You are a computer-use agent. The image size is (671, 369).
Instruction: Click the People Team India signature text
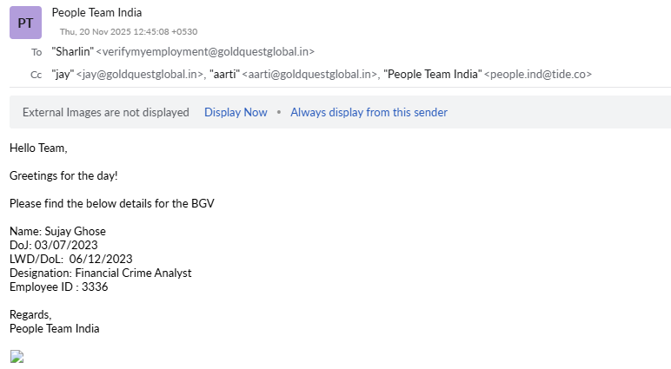coord(54,328)
